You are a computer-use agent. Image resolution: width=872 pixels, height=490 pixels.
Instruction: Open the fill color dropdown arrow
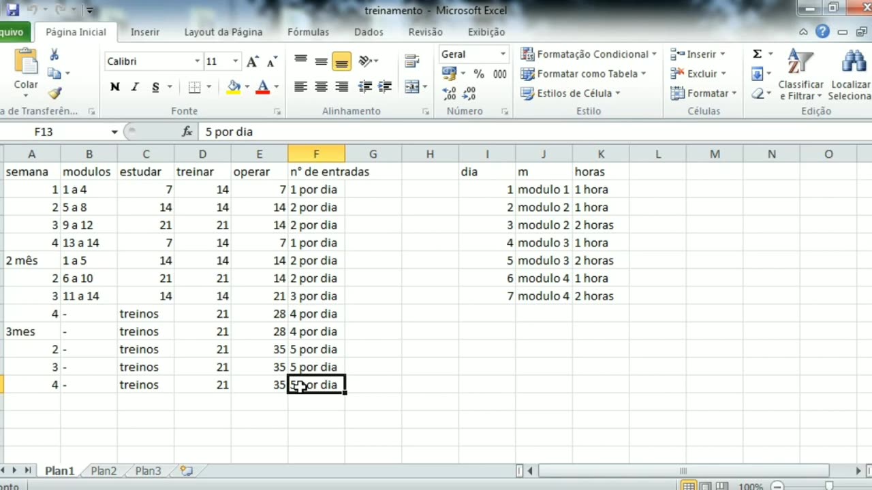pos(247,87)
